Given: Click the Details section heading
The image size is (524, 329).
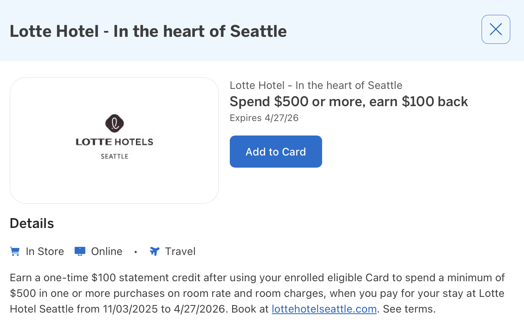Looking at the screenshot, I should (32, 223).
